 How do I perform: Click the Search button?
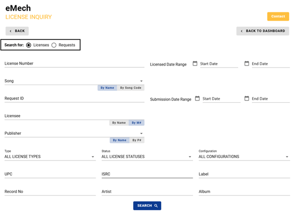coord(147,206)
